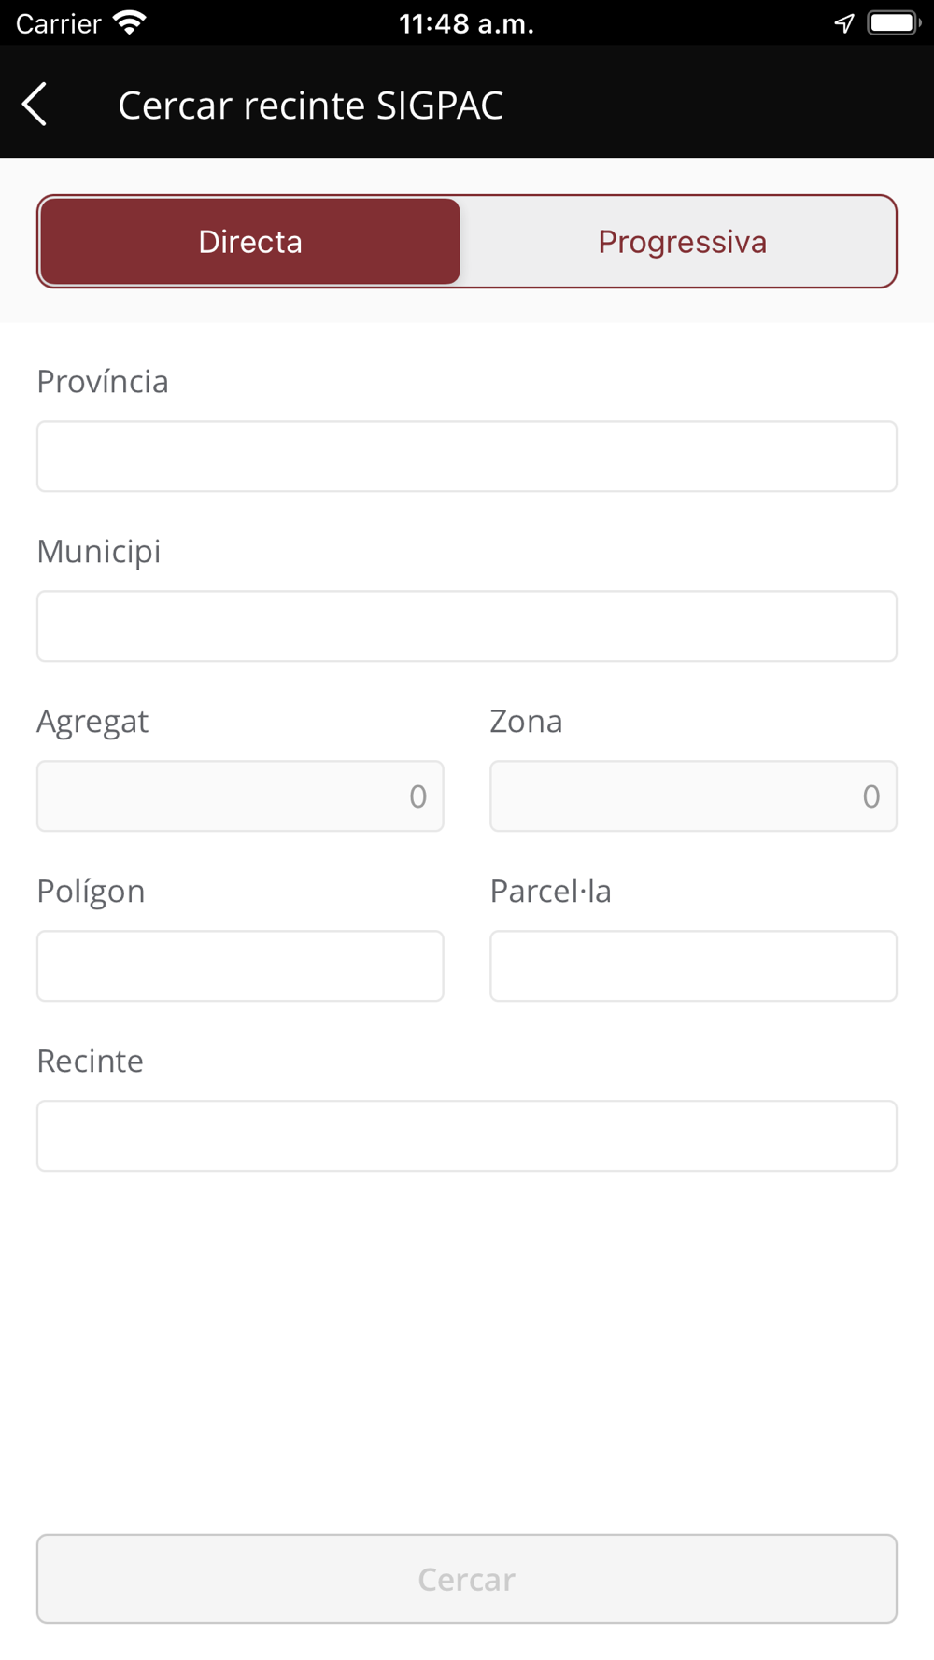
Task: Click the 11:48 a.m. clock
Action: 466,23
